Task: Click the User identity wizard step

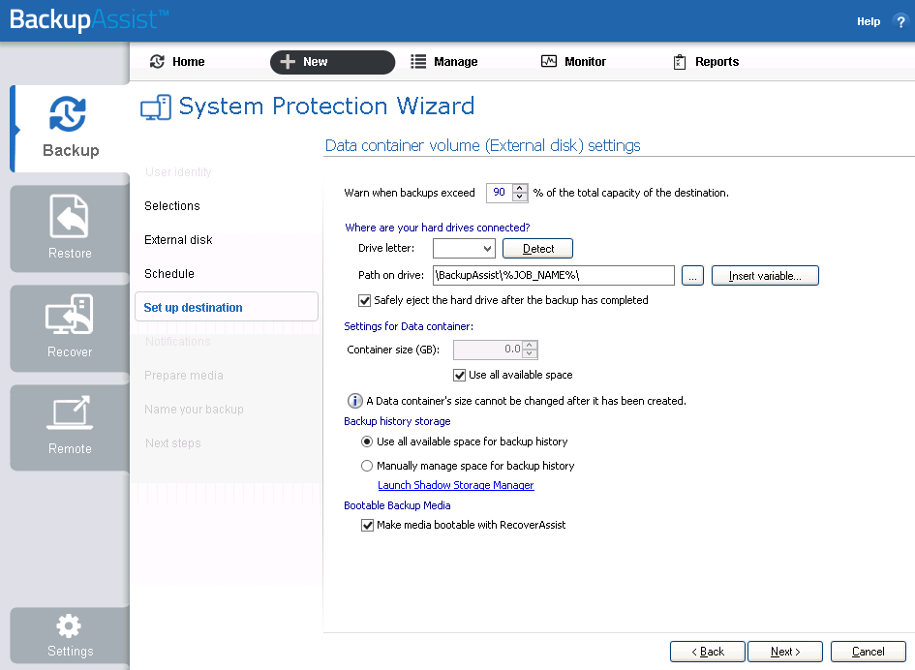Action: click(178, 172)
